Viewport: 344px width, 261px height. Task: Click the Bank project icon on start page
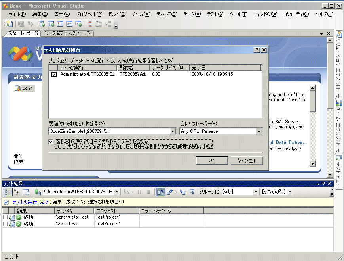(18, 88)
